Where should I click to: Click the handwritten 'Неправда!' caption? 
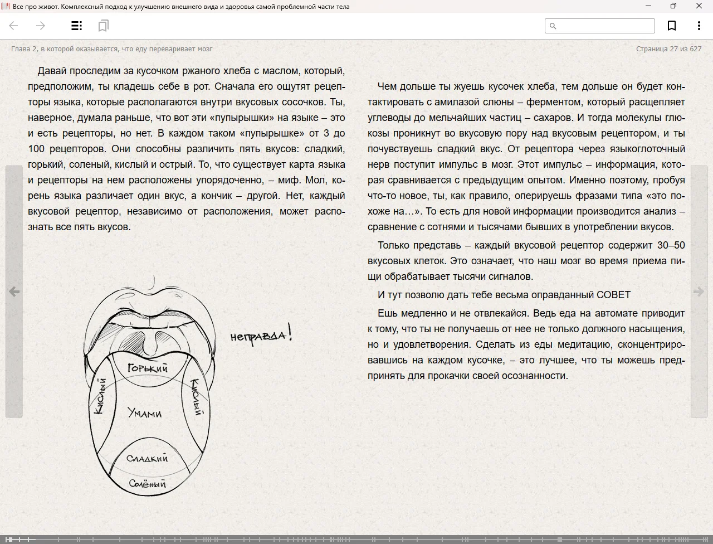(x=261, y=336)
